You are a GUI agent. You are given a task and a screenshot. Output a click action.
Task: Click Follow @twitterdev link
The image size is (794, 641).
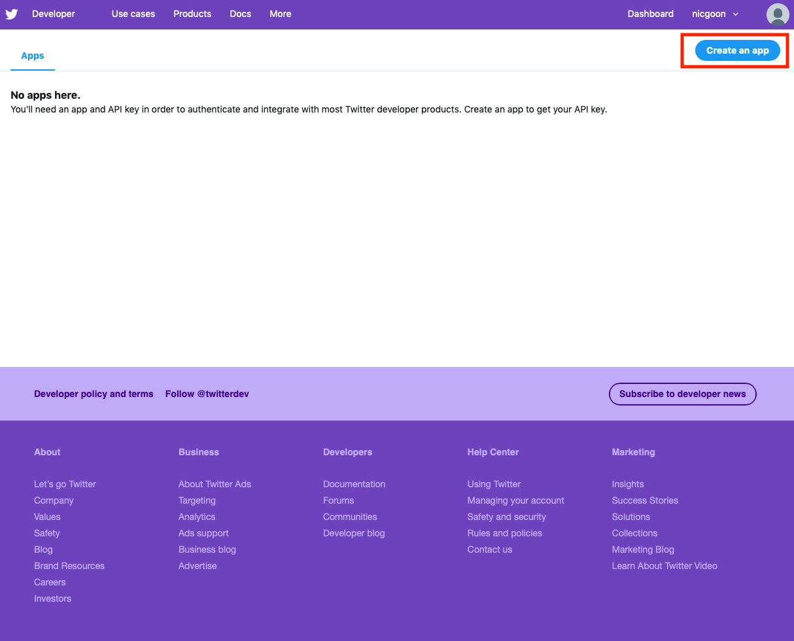coord(207,394)
